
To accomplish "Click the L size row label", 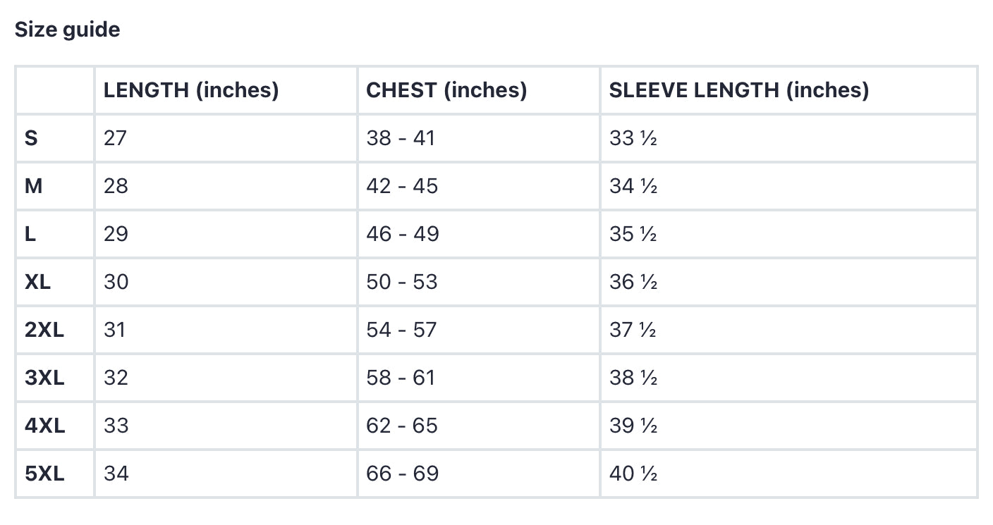I will [x=30, y=234].
